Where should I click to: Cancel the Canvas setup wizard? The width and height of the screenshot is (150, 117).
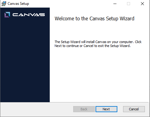point(134,109)
